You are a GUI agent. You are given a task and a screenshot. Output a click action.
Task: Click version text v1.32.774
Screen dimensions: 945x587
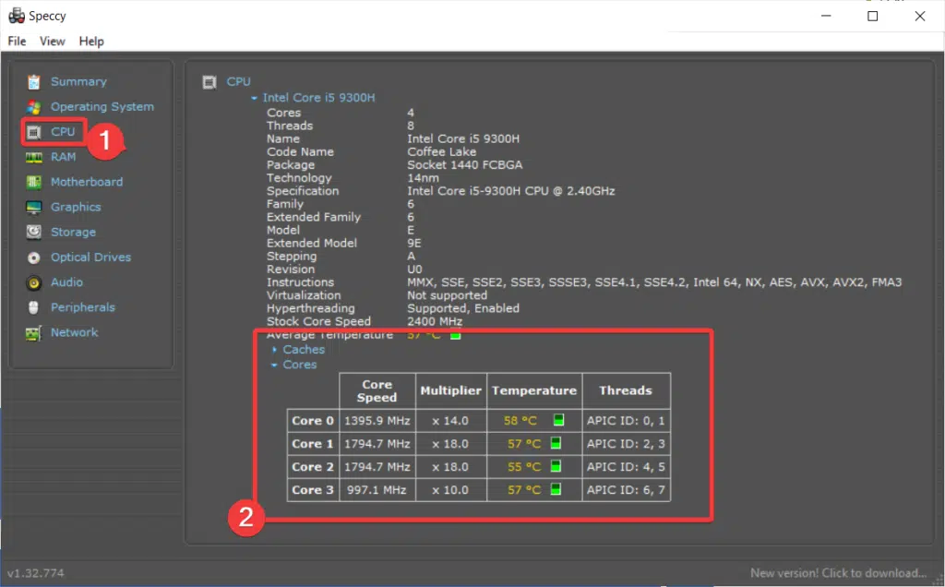pos(36,572)
